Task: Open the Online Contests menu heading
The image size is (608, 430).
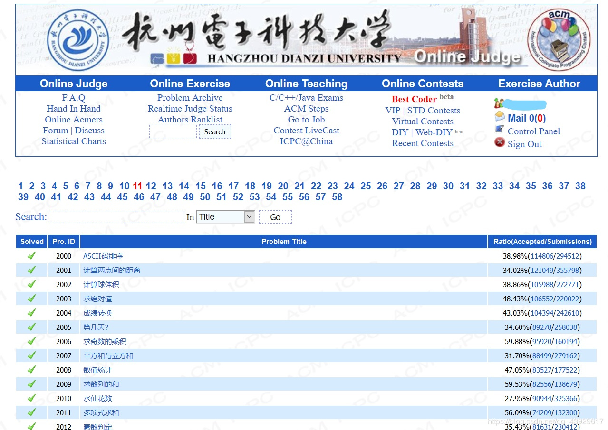Action: click(x=423, y=84)
